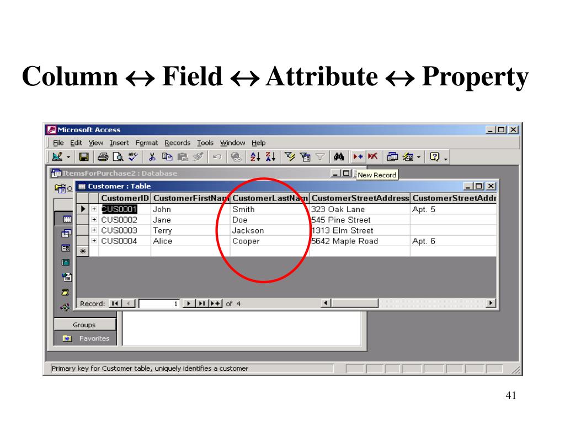Click the Copy toolbar icon

tap(167, 157)
